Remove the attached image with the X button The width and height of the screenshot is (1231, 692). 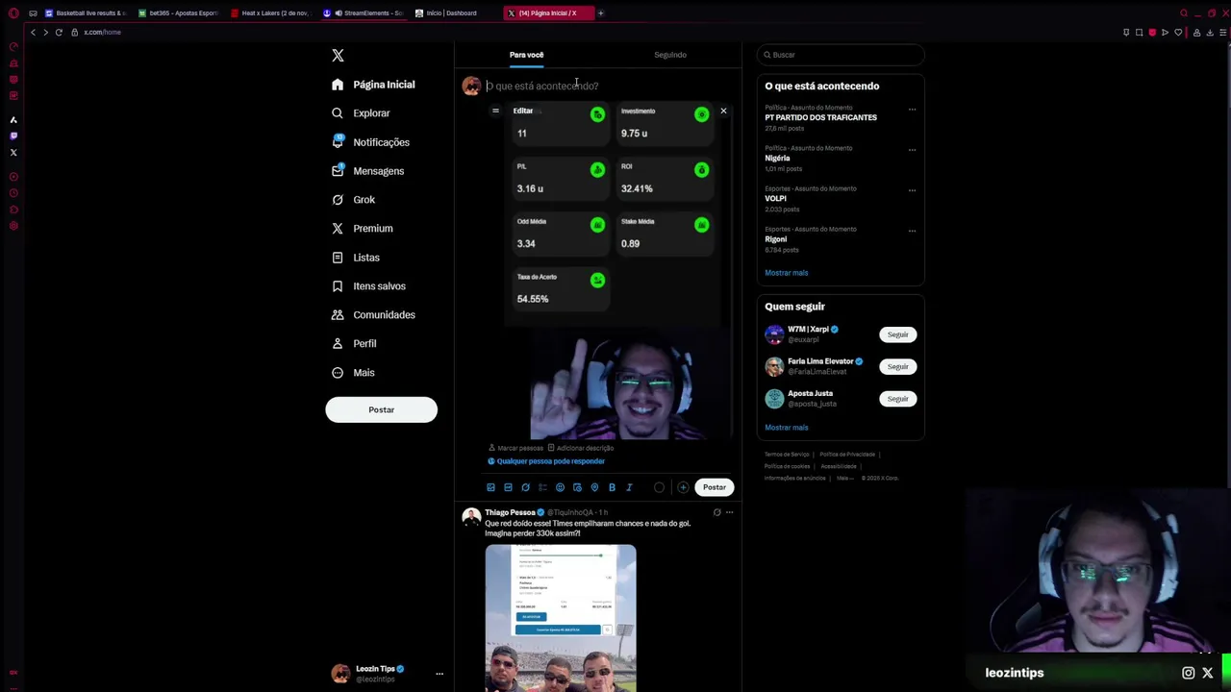coord(723,111)
